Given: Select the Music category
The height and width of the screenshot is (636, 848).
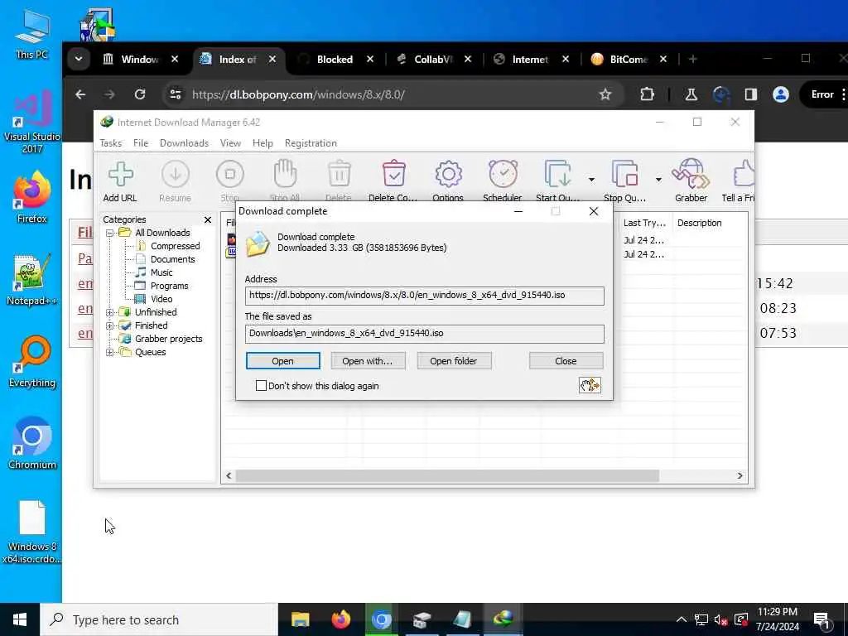Looking at the screenshot, I should [161, 272].
